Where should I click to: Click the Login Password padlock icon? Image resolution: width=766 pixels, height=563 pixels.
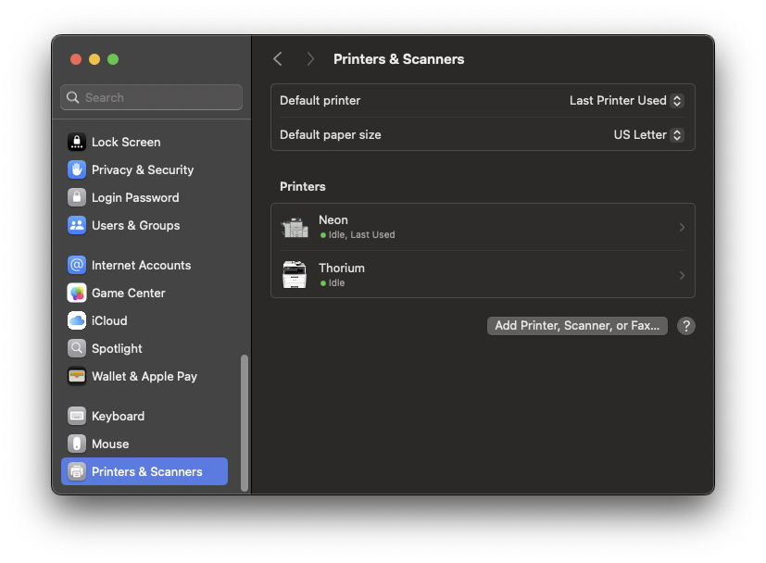(77, 198)
